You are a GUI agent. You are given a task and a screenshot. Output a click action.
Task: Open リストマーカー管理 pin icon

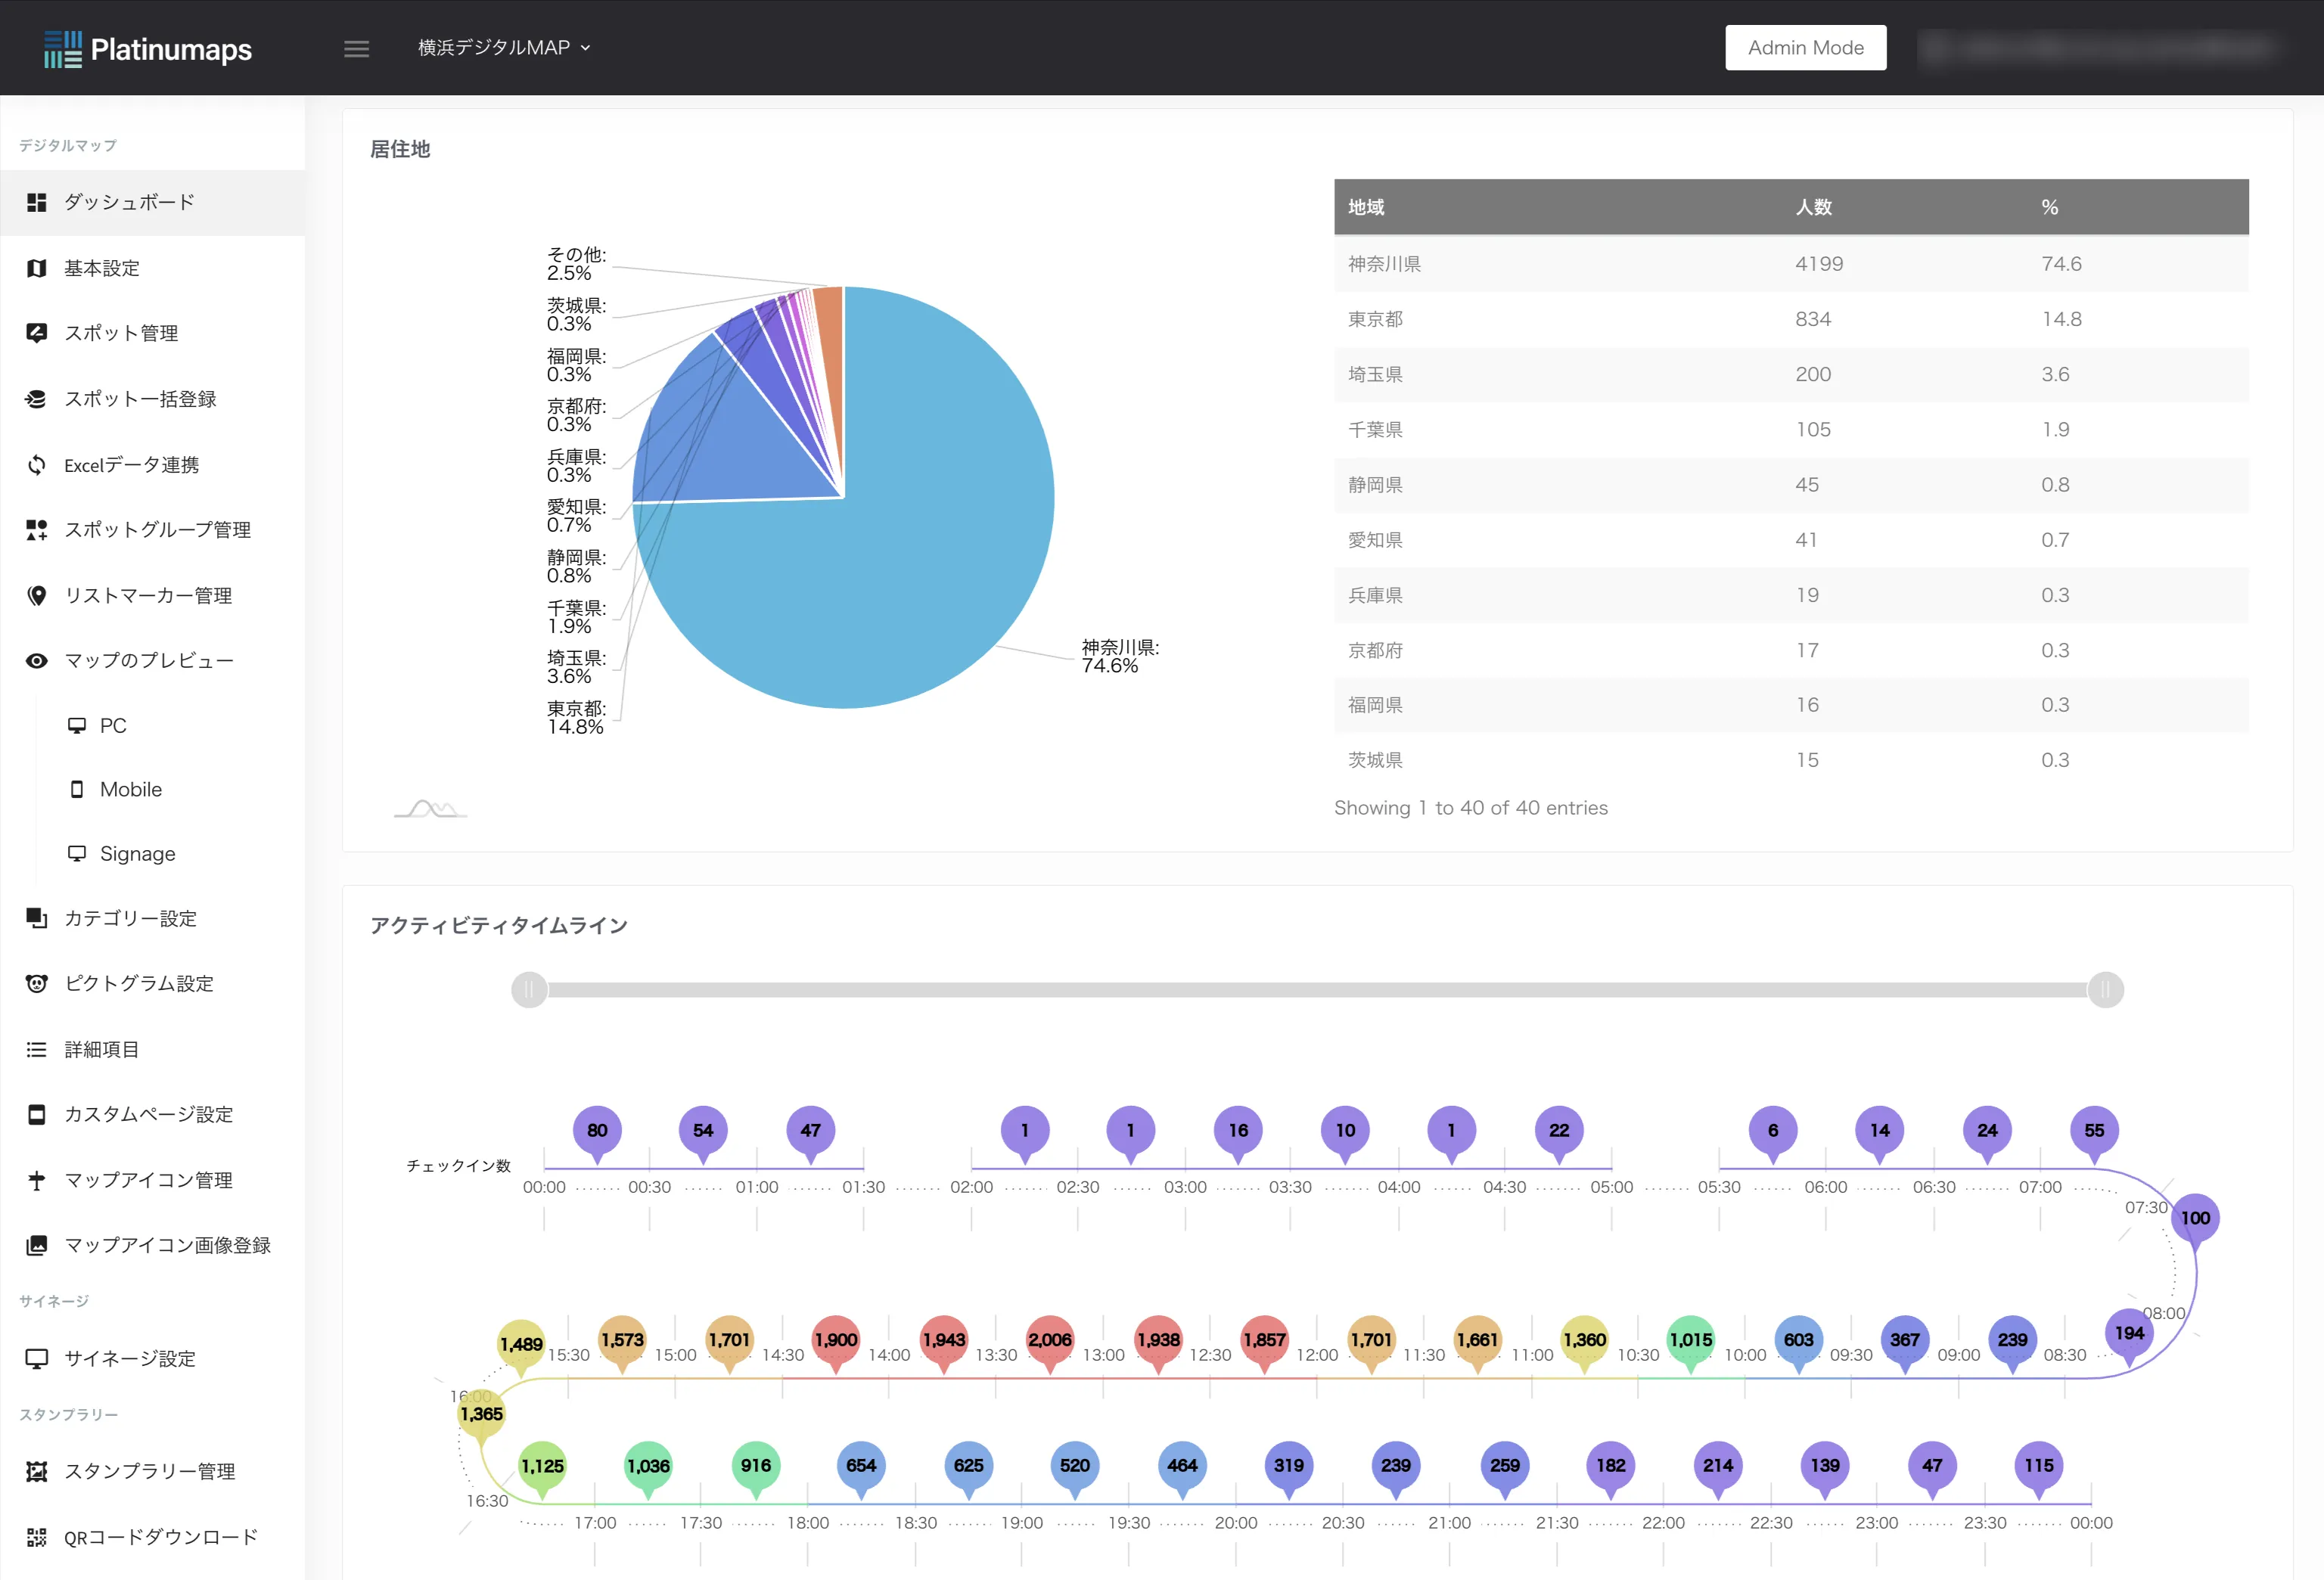point(37,596)
